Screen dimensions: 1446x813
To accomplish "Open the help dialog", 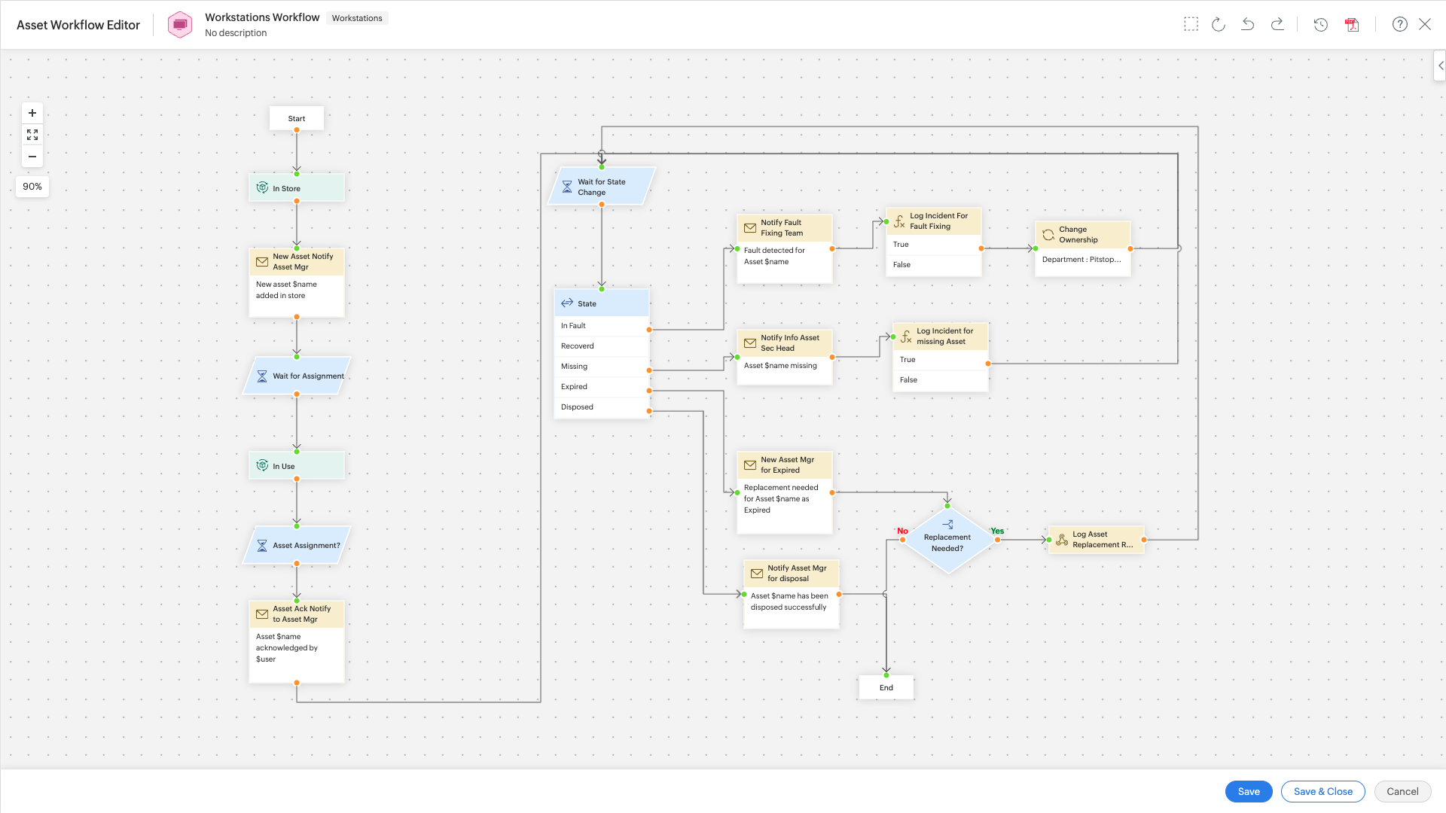I will (x=1399, y=23).
